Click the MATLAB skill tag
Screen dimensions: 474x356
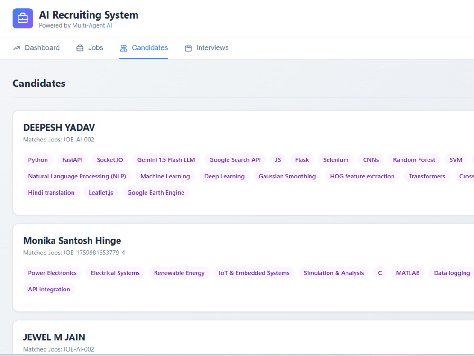pyautogui.click(x=408, y=273)
